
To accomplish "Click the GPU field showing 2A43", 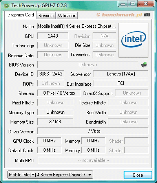I will (x=53, y=36).
